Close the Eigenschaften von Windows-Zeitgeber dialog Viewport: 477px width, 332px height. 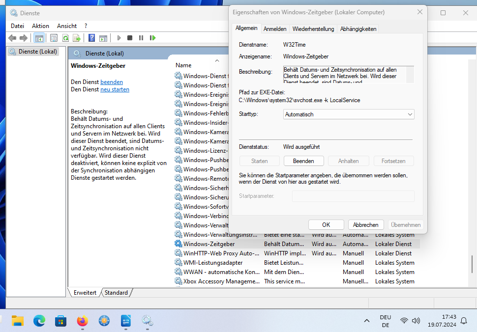[420, 12]
